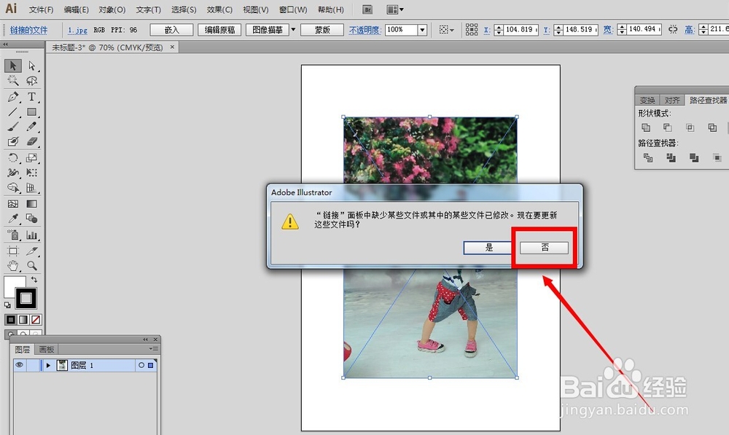Viewport: 729px width, 435px height.
Task: Select the Paintbrush tool
Action: click(x=13, y=126)
